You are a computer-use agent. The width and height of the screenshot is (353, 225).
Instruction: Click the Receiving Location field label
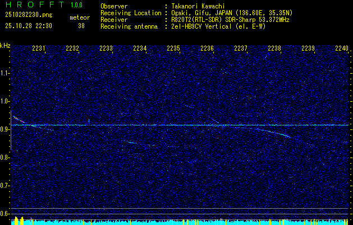click(131, 13)
